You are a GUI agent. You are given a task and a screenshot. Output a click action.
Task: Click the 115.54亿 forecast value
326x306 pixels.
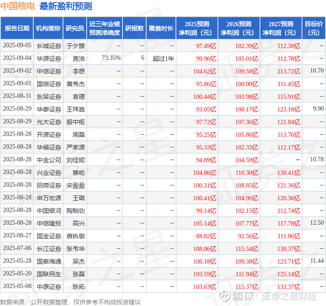click(247, 249)
